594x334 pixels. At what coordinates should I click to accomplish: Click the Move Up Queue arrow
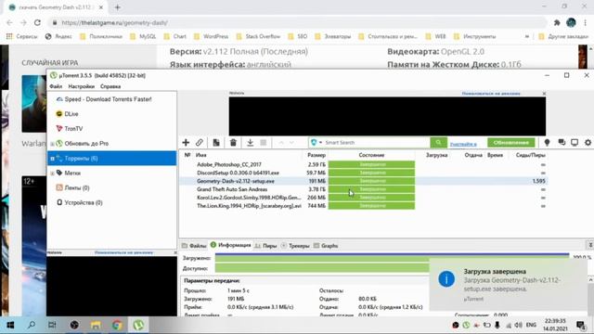click(x=281, y=143)
